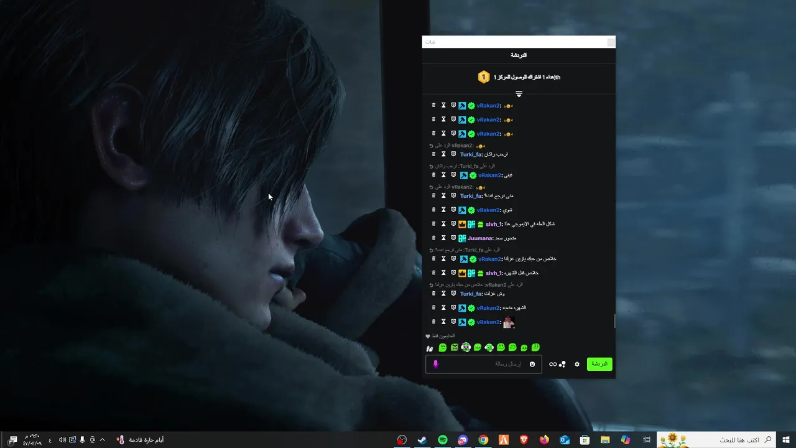Click hourglass timeout on Turki_fa's "متى ترجع انت؟" message
796x448 pixels.
tap(443, 195)
